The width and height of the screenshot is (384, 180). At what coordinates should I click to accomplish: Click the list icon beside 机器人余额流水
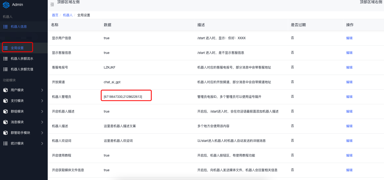(5, 59)
